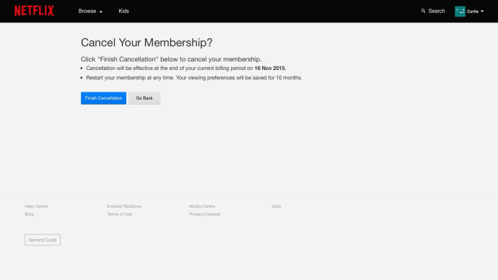Click Search text in header
498x280 pixels.
click(437, 11)
